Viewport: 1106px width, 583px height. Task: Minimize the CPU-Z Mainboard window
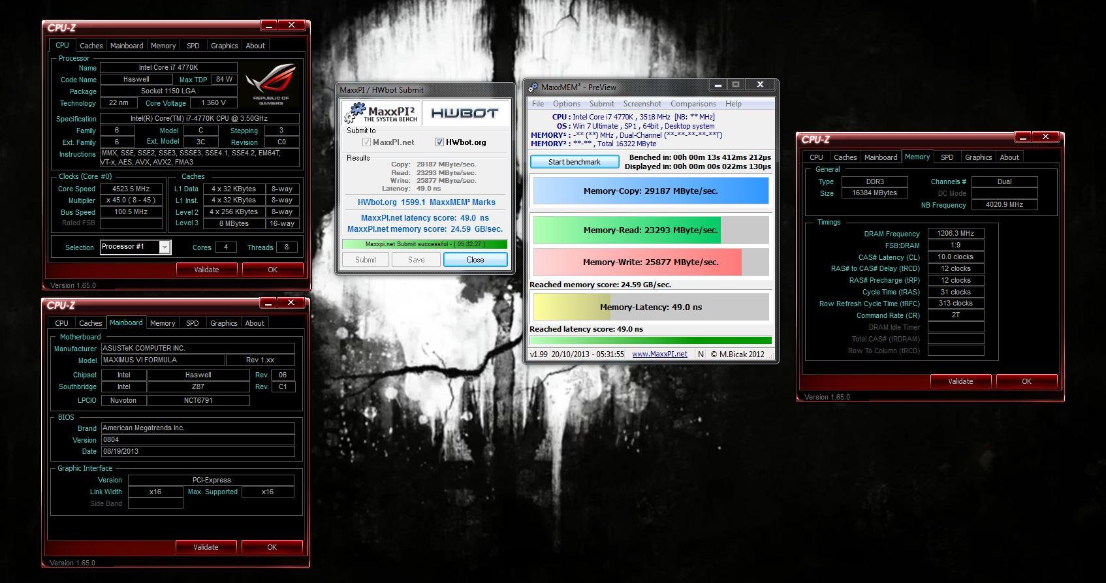point(268,303)
